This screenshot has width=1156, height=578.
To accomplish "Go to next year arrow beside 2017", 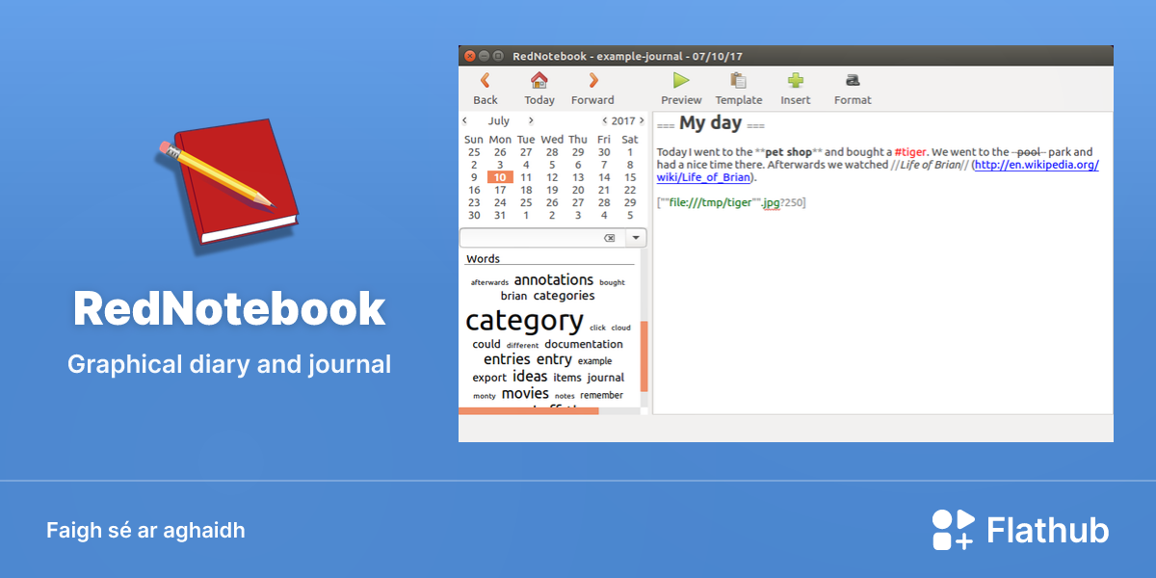I will pyautogui.click(x=643, y=121).
